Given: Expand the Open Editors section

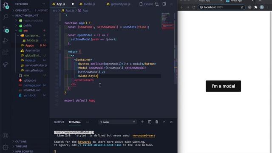Looking at the screenshot, I should pos(31,10).
